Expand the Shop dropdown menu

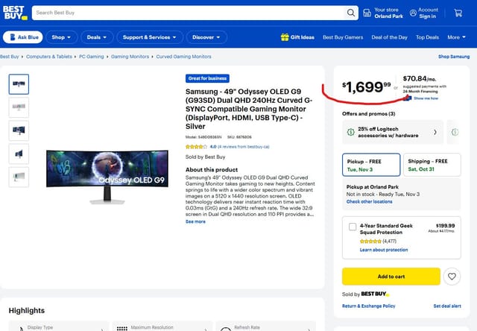point(61,37)
